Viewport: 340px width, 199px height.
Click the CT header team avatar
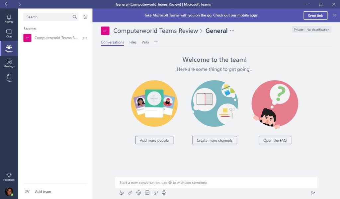click(x=105, y=31)
